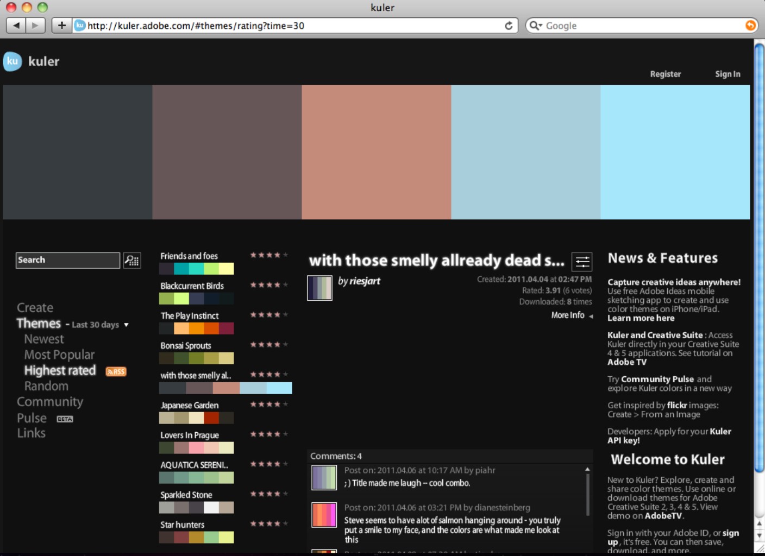This screenshot has height=556, width=765.
Task: Click the Register link
Action: pyautogui.click(x=665, y=74)
